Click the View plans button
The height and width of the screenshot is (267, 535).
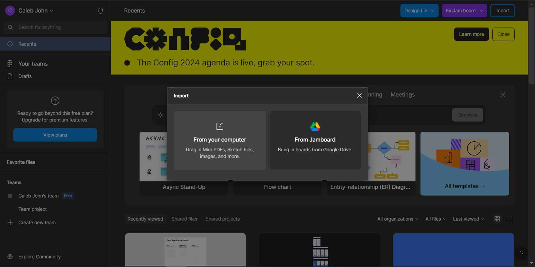tap(55, 135)
